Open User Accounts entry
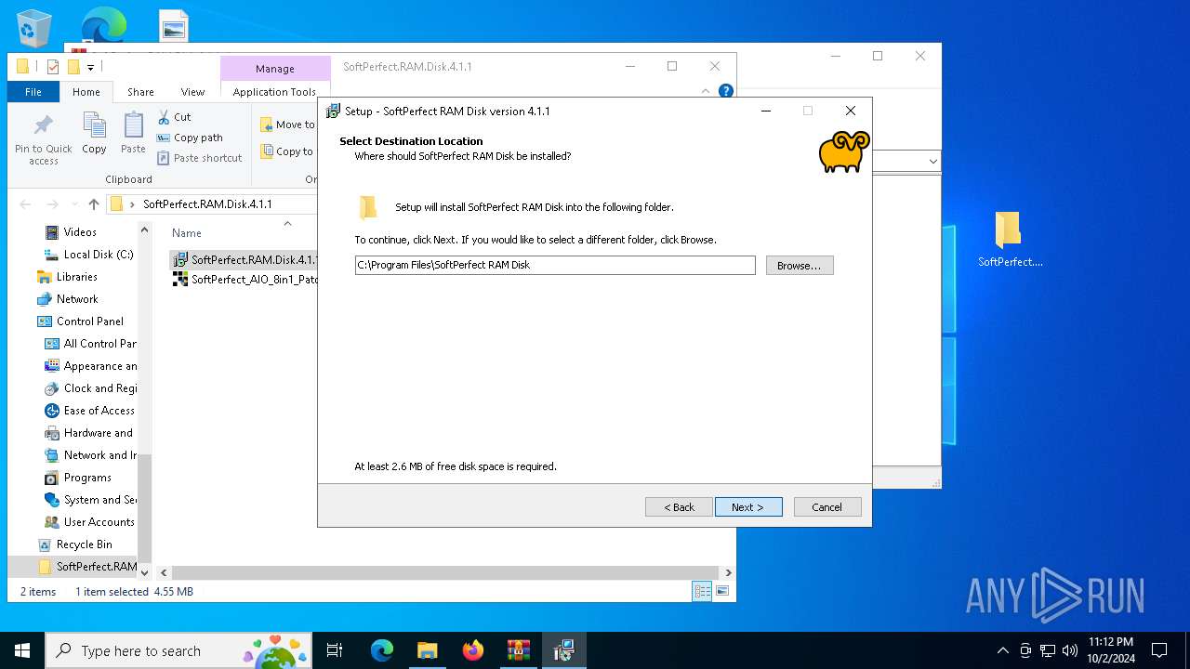 point(89,522)
